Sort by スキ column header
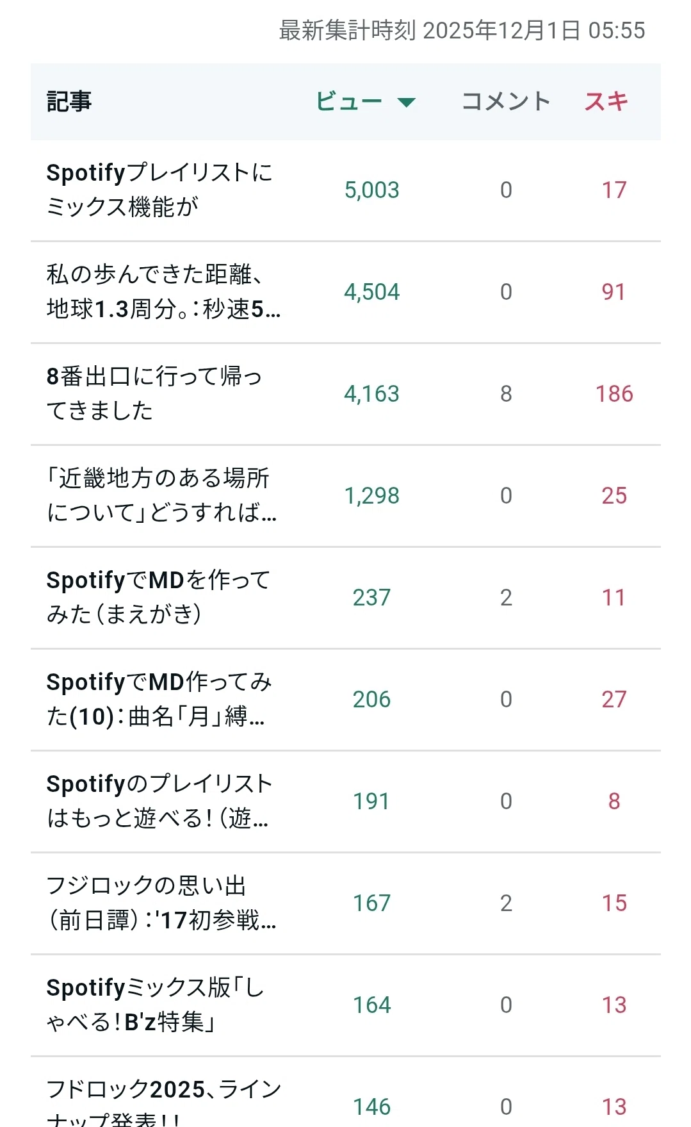Screen dimensions: 691x1127 [x=606, y=101]
